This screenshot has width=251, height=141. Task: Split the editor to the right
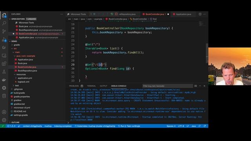(200, 14)
